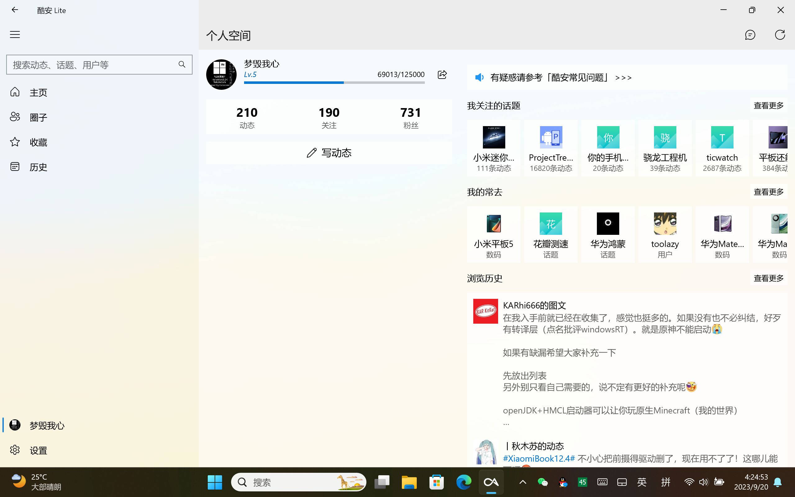795x497 pixels.
Task: View the 210 动态 posts count
Action: 247,117
